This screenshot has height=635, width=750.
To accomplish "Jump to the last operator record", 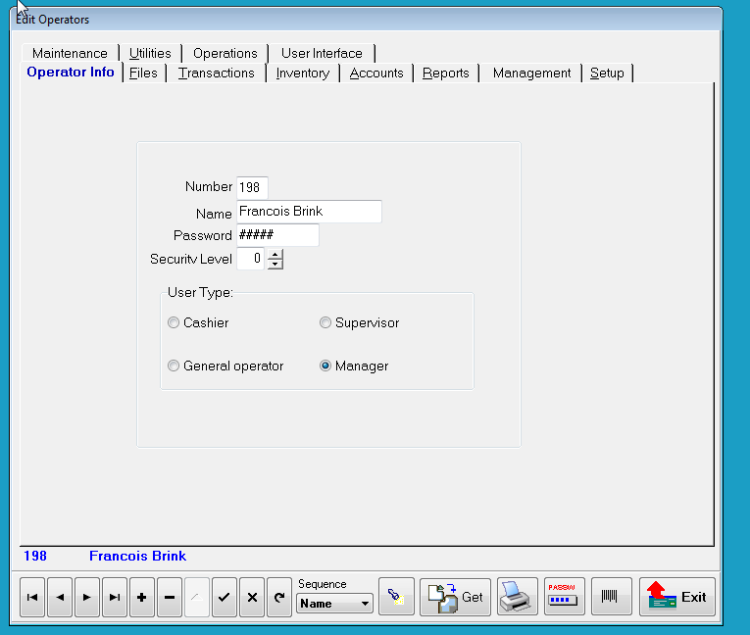I will (x=115, y=598).
